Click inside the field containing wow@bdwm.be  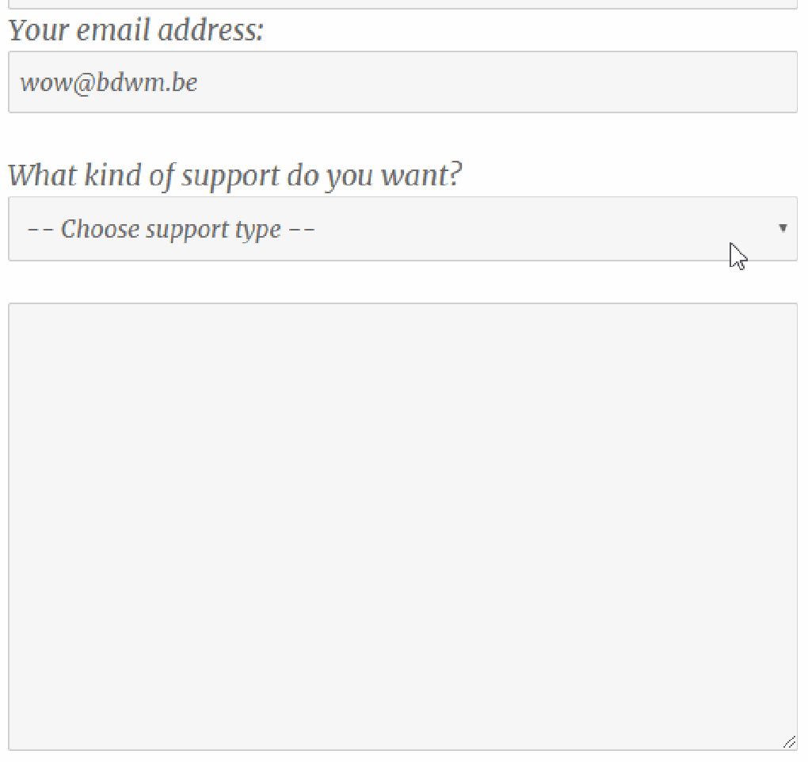(x=403, y=82)
